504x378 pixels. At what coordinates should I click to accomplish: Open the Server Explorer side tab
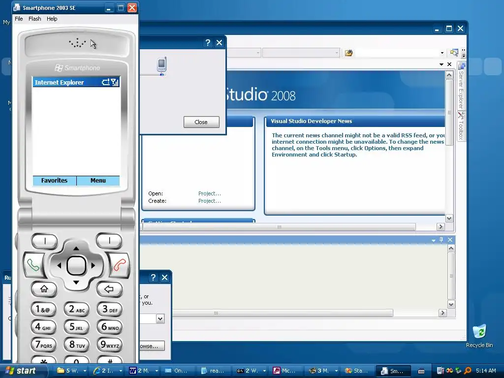461,86
